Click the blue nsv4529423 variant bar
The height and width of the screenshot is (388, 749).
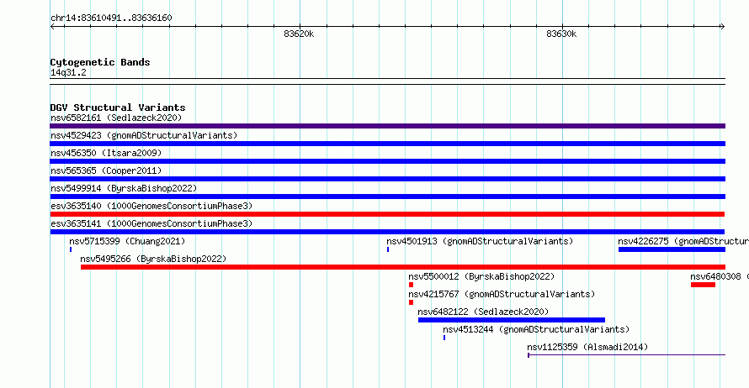387,144
